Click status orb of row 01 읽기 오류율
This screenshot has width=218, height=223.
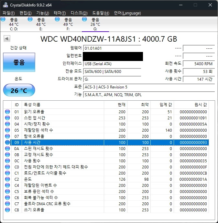click(7, 112)
